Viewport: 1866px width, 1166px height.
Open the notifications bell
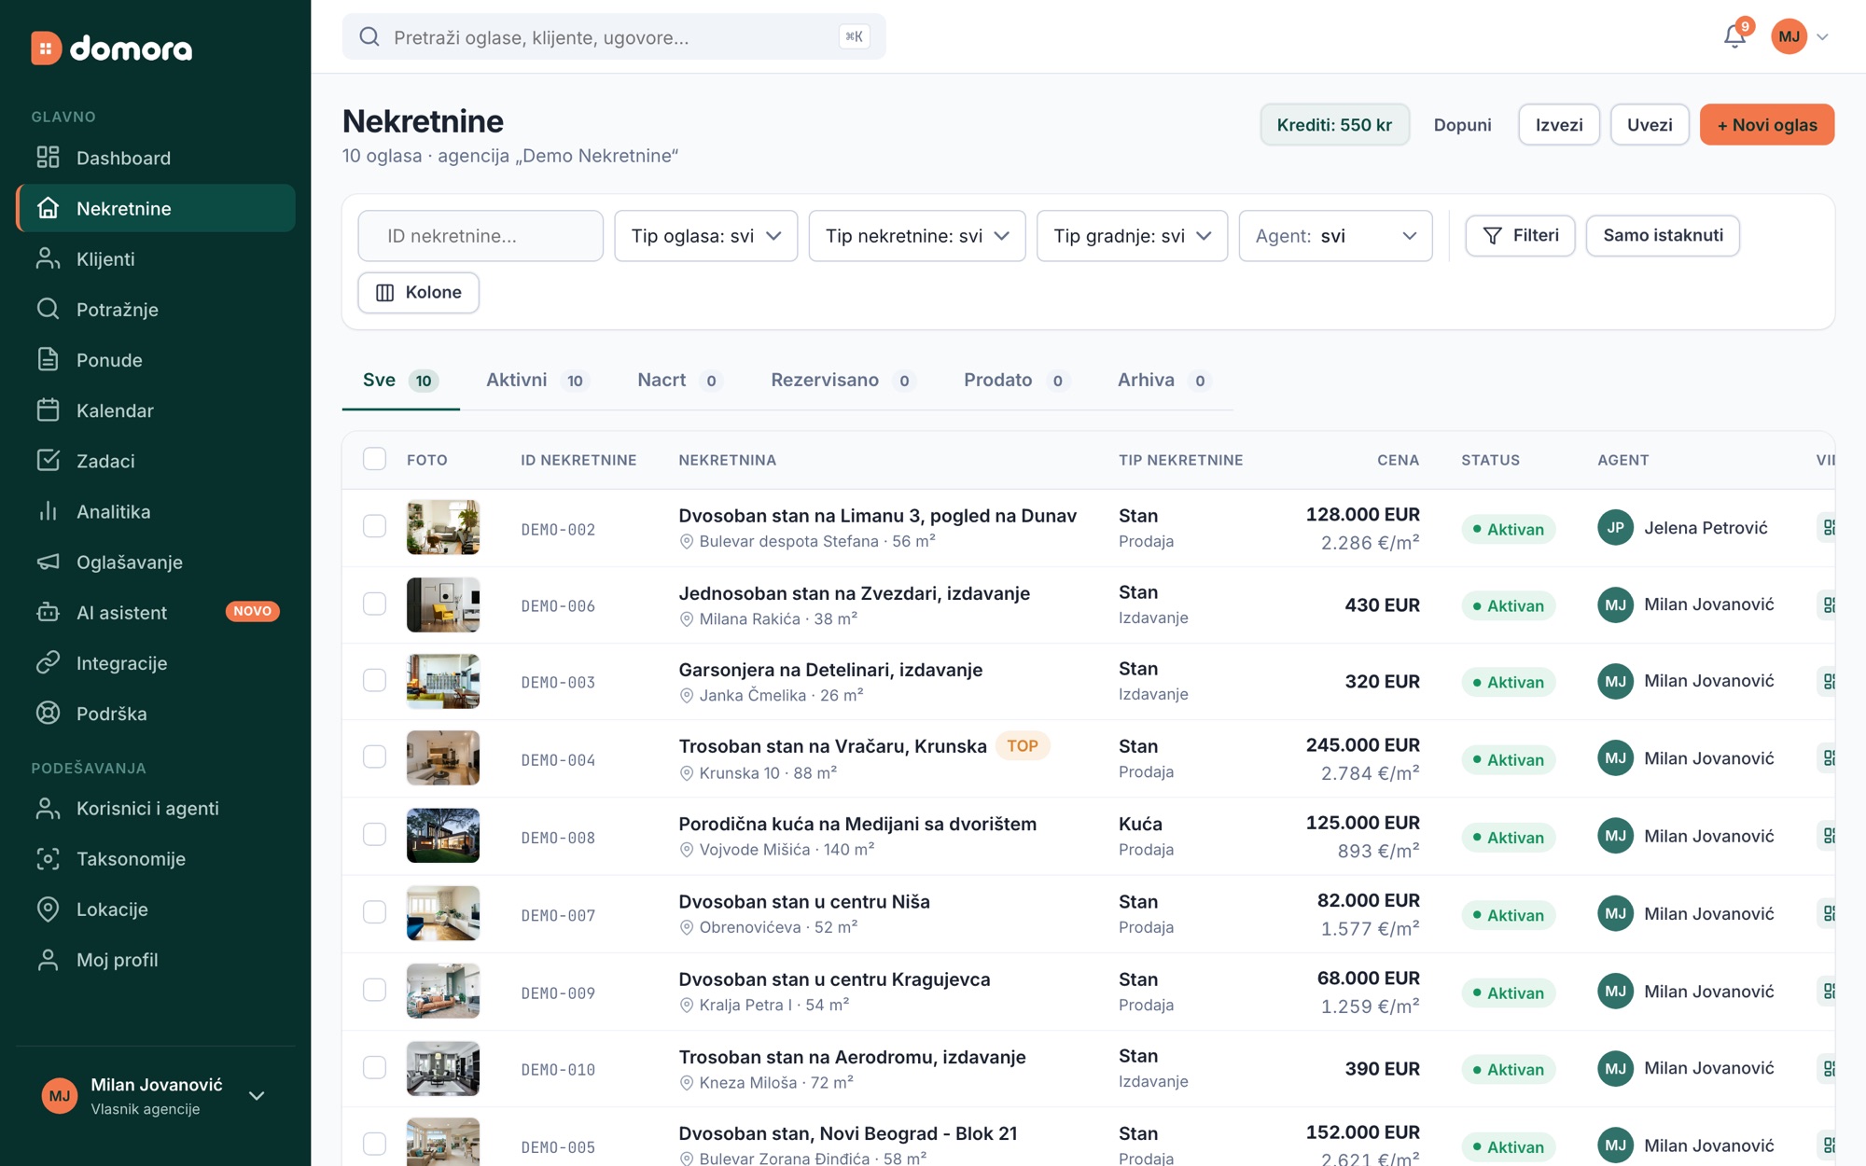click(x=1734, y=36)
